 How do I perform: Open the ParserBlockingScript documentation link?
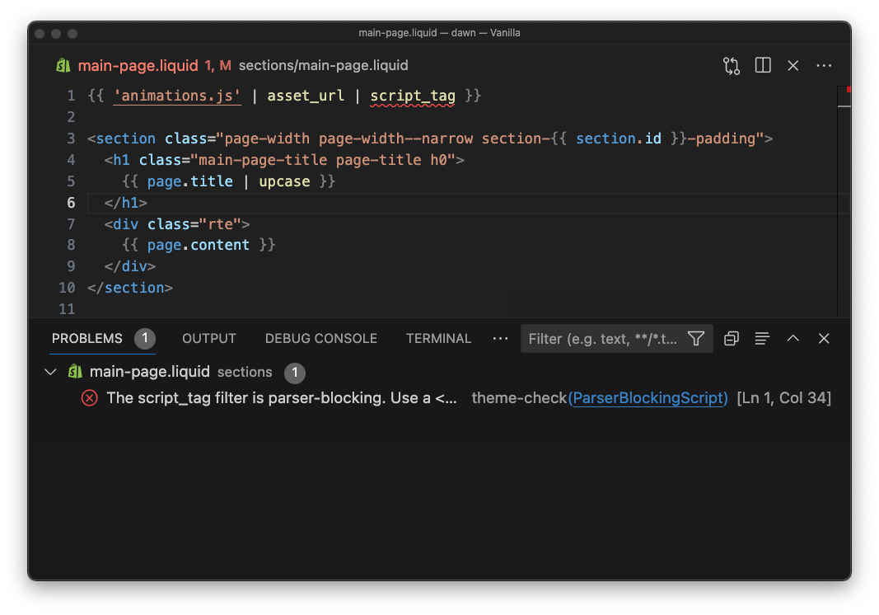click(648, 398)
